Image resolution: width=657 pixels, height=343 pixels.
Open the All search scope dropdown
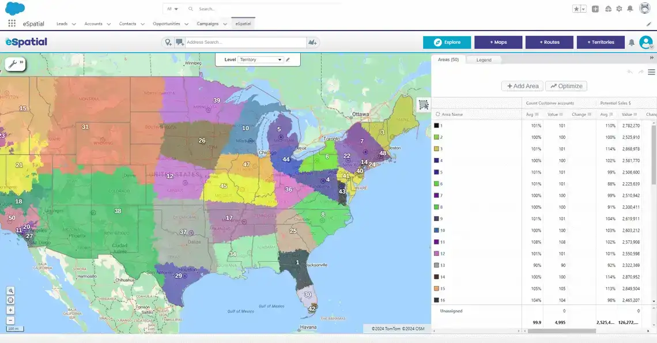(x=173, y=9)
